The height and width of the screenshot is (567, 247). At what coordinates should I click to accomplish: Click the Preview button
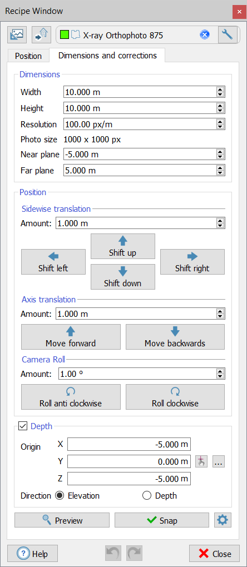(x=62, y=520)
